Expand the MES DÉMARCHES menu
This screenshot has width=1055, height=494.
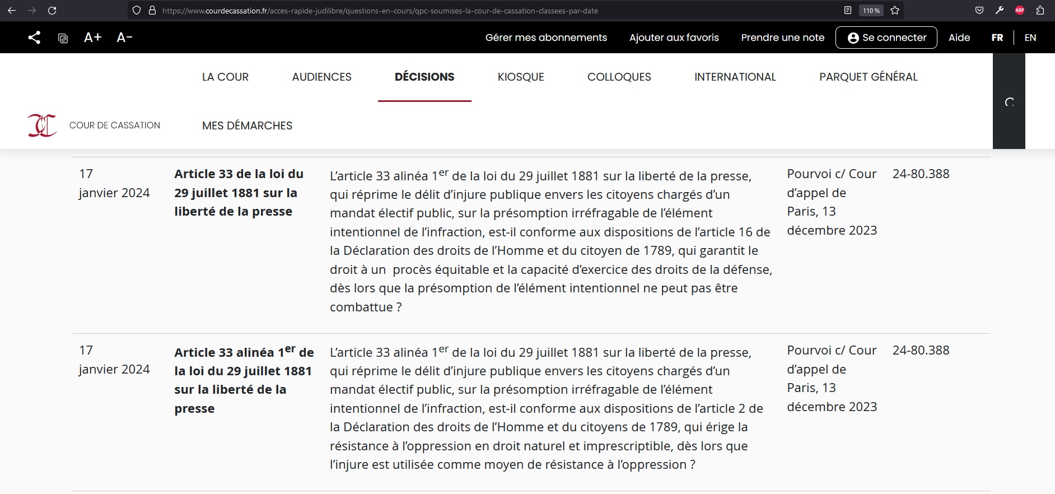[x=247, y=125]
